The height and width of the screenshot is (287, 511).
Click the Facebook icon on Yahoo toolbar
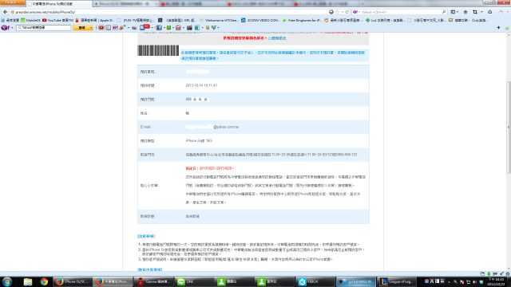159,28
